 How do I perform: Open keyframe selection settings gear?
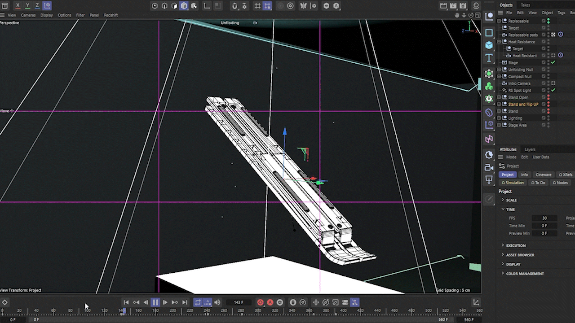(280, 302)
